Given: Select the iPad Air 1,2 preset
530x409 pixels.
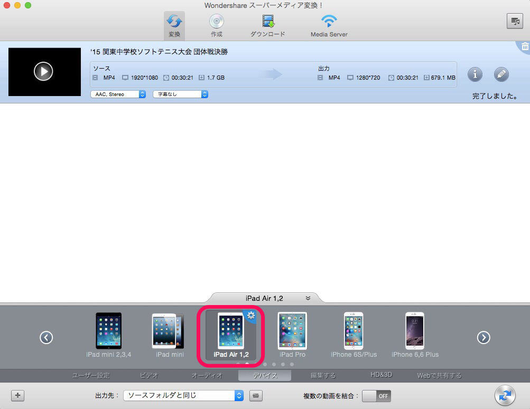Looking at the screenshot, I should pos(231,335).
